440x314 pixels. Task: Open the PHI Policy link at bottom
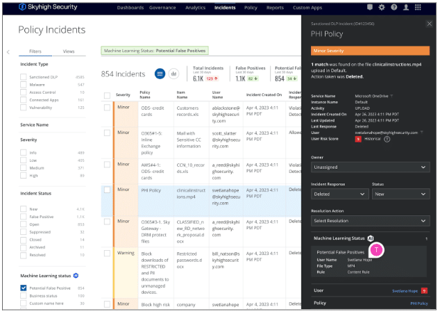(x=419, y=304)
